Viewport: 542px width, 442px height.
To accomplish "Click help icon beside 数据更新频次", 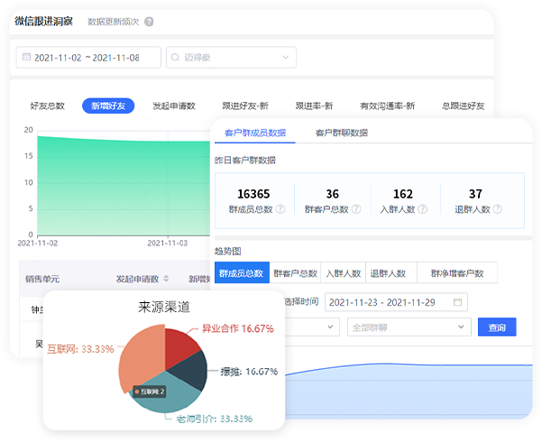I will coord(149,22).
